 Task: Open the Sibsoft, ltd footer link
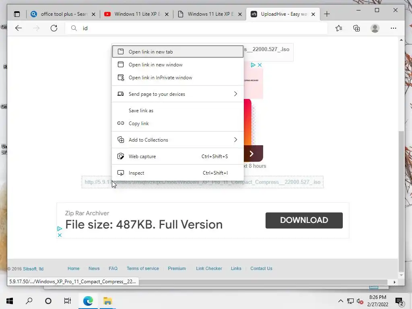pyautogui.click(x=33, y=269)
